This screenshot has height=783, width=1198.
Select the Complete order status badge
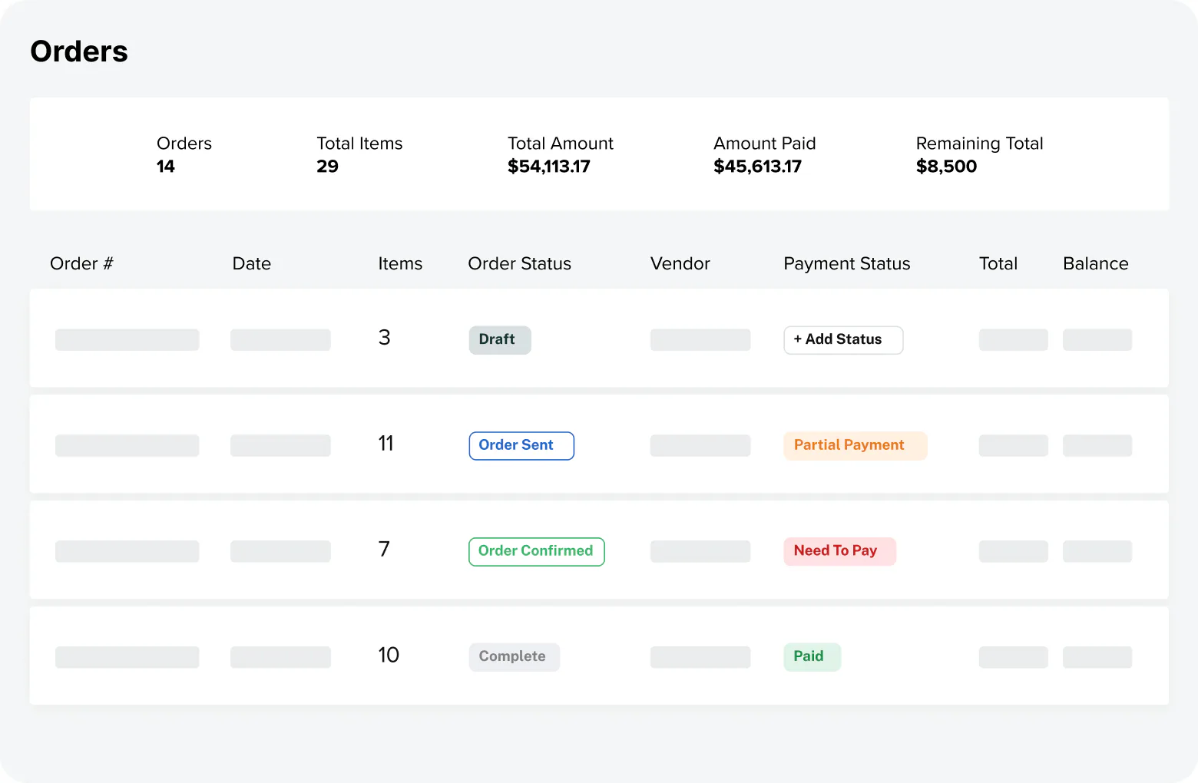[x=515, y=657]
